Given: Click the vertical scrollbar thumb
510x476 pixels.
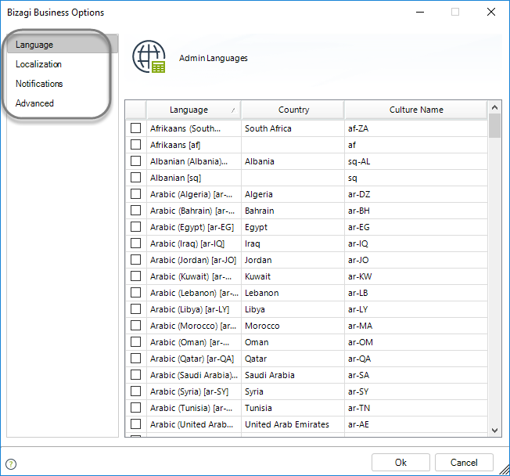Looking at the screenshot, I should click(494, 126).
